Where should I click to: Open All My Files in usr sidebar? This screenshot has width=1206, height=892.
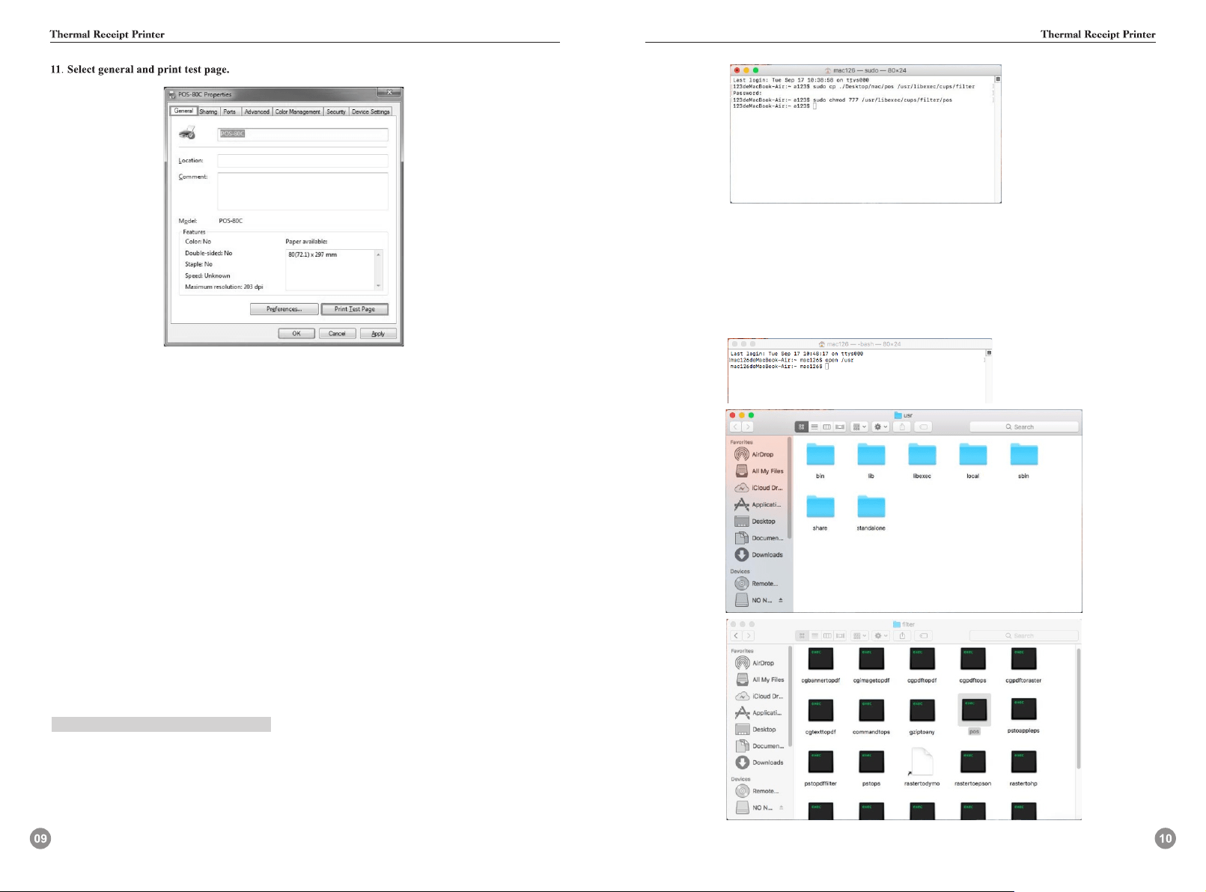[758, 471]
